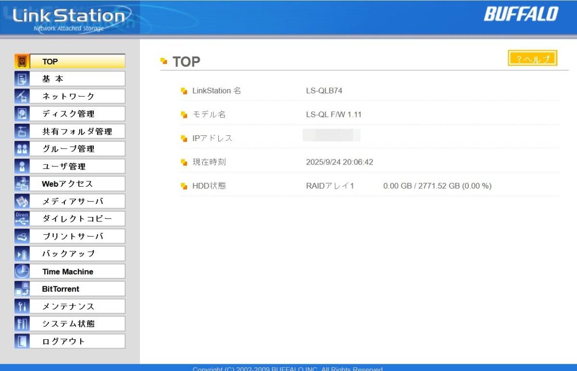Screen dimensions: 577x371
Task: Click the システム状態 icon
Action: 22,324
